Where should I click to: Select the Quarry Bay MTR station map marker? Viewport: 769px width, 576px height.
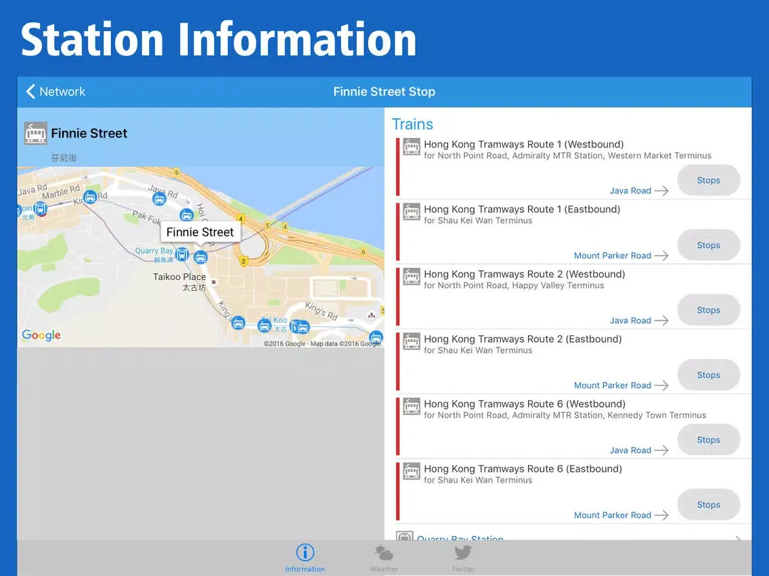click(182, 255)
